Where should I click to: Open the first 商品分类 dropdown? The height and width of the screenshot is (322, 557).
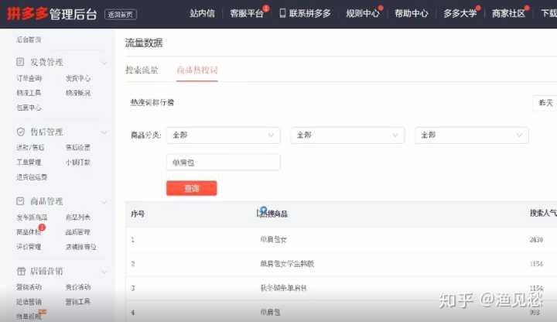[x=223, y=135]
